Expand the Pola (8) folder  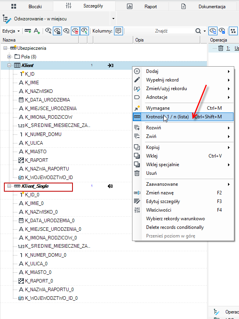coord(9,56)
